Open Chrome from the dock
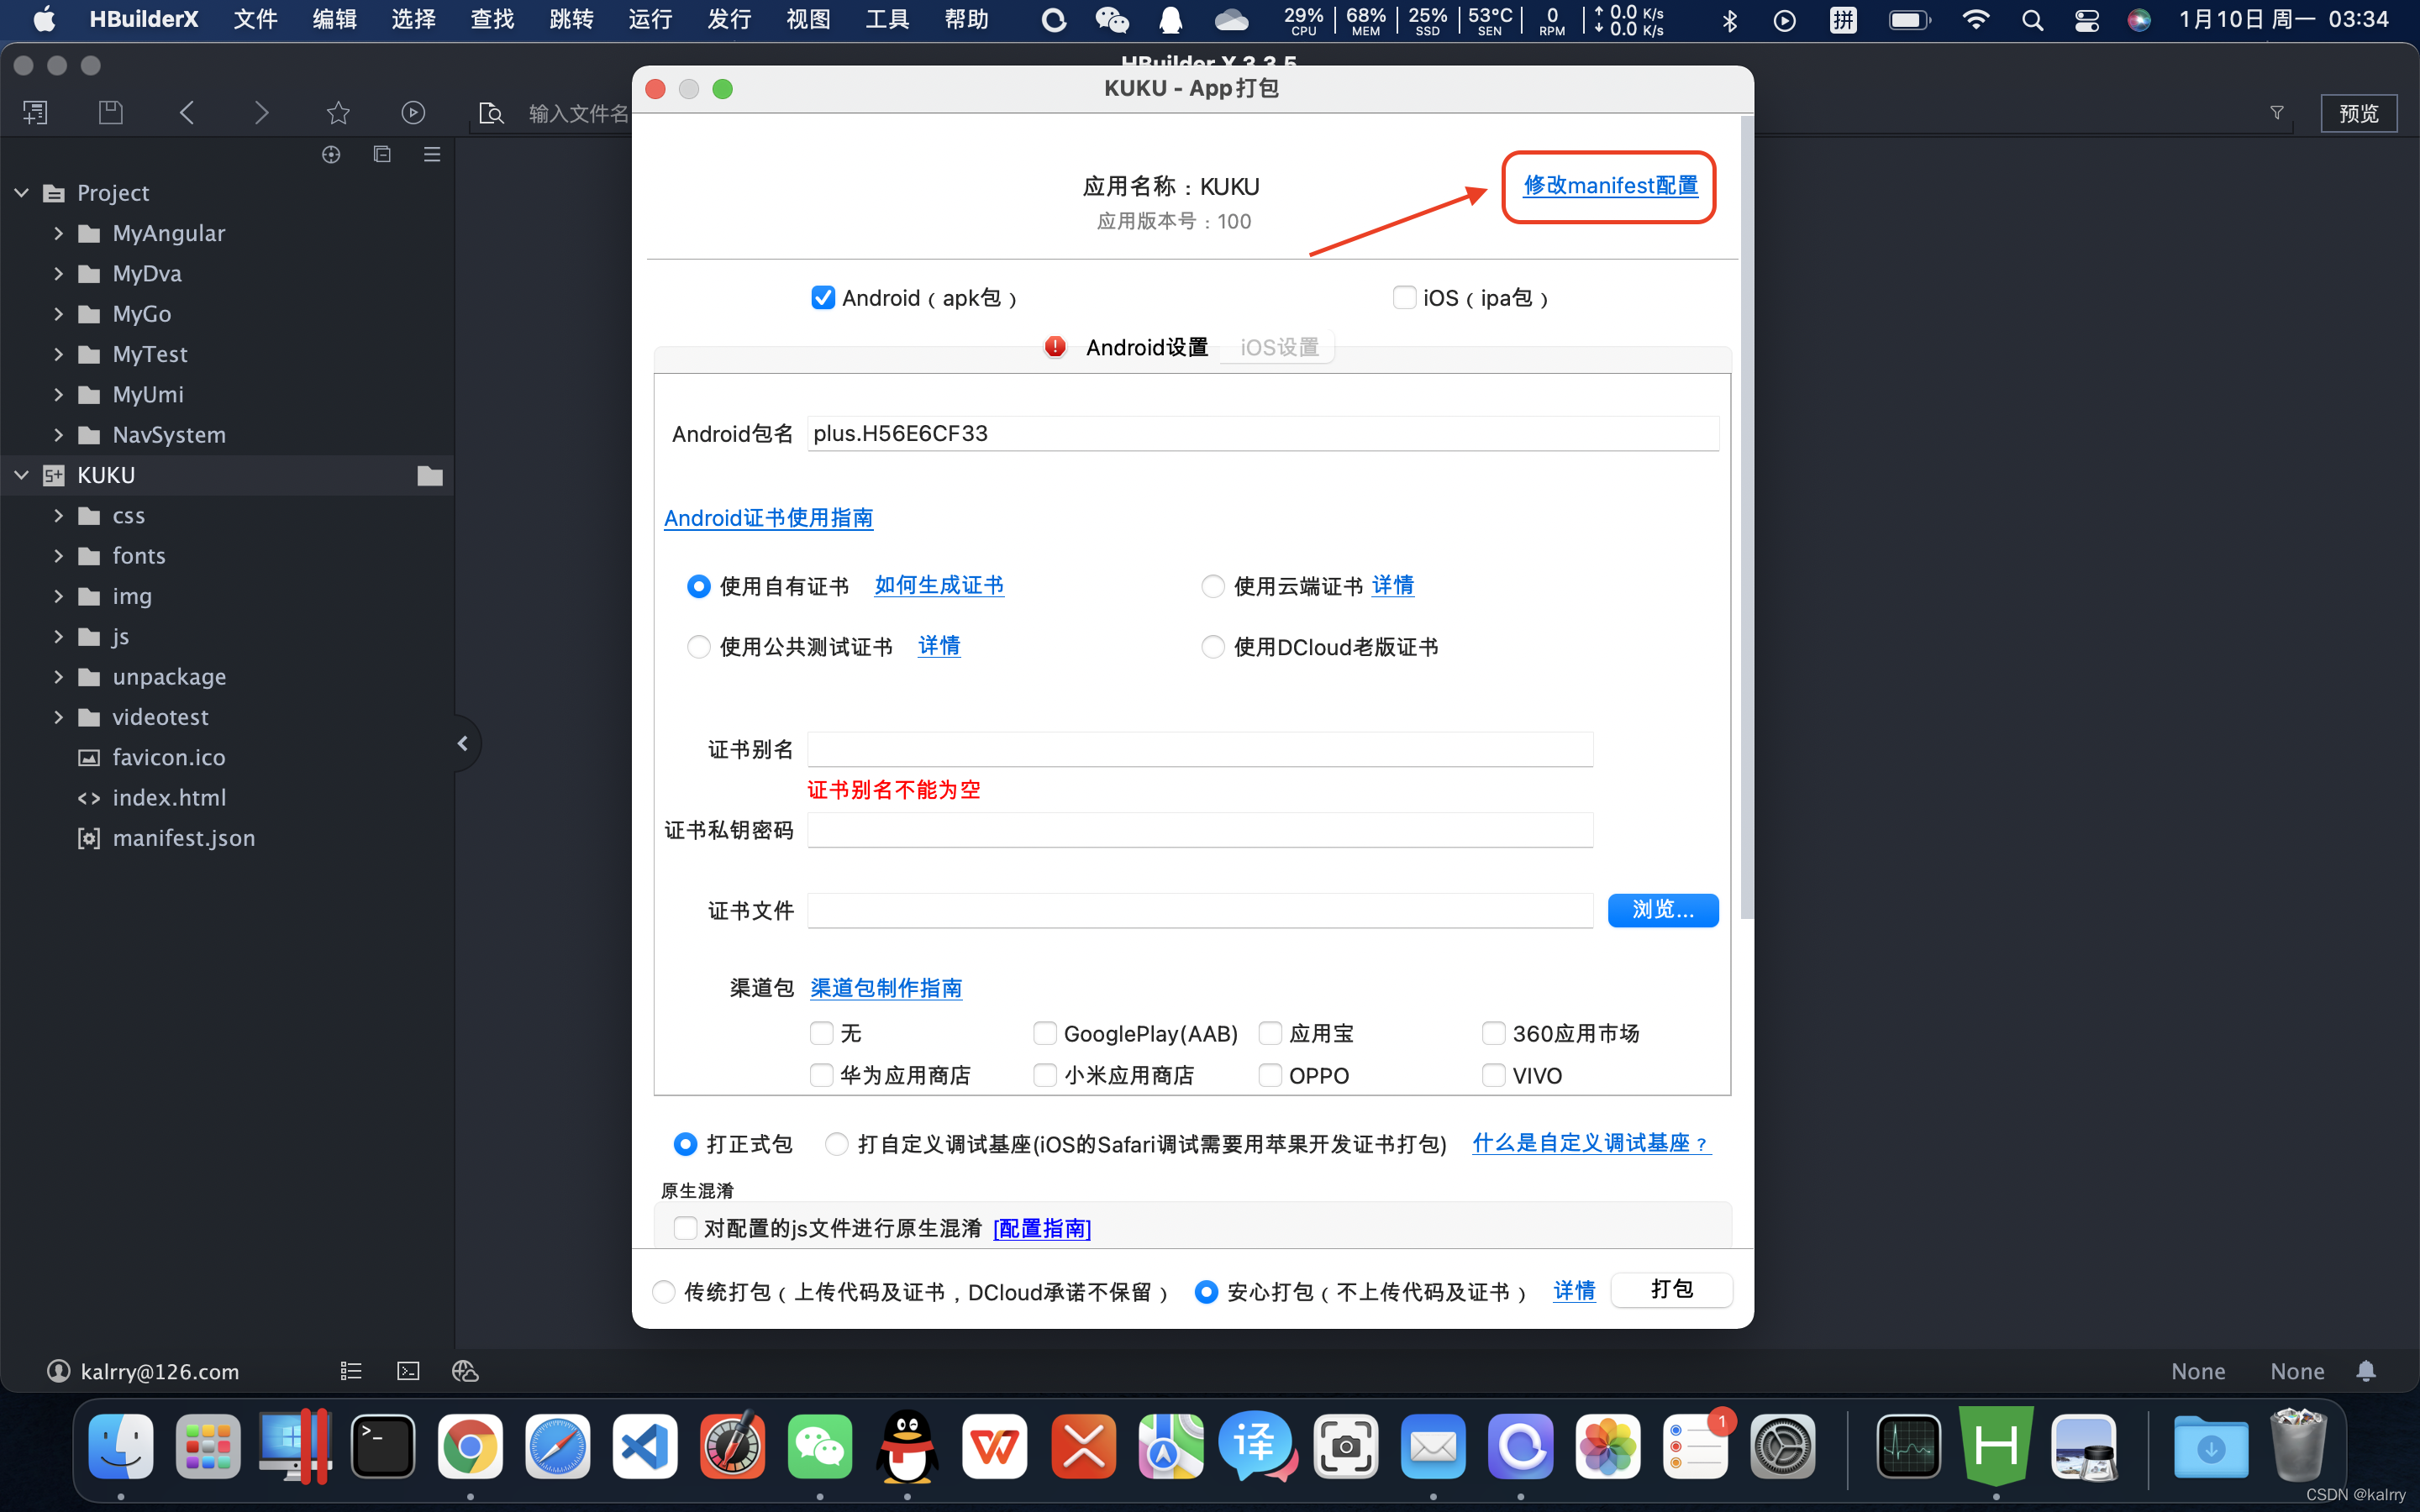This screenshot has height=1512, width=2420. pos(470,1446)
